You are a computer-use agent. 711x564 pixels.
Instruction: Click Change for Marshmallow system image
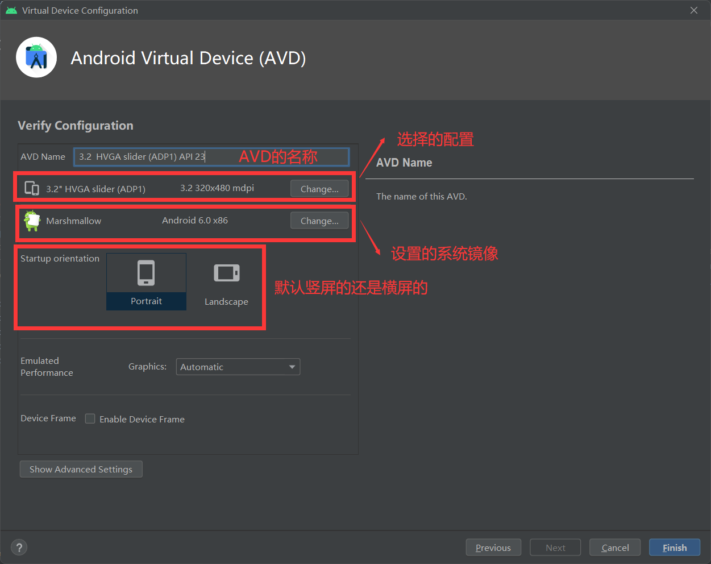319,221
